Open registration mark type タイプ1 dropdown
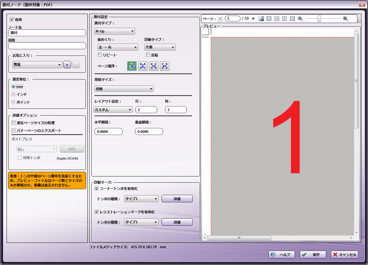The image size is (368, 265). coord(141,222)
